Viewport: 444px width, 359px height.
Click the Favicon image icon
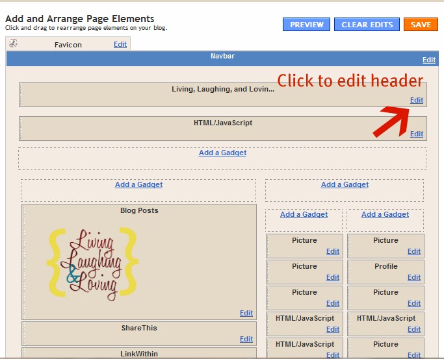coord(14,43)
